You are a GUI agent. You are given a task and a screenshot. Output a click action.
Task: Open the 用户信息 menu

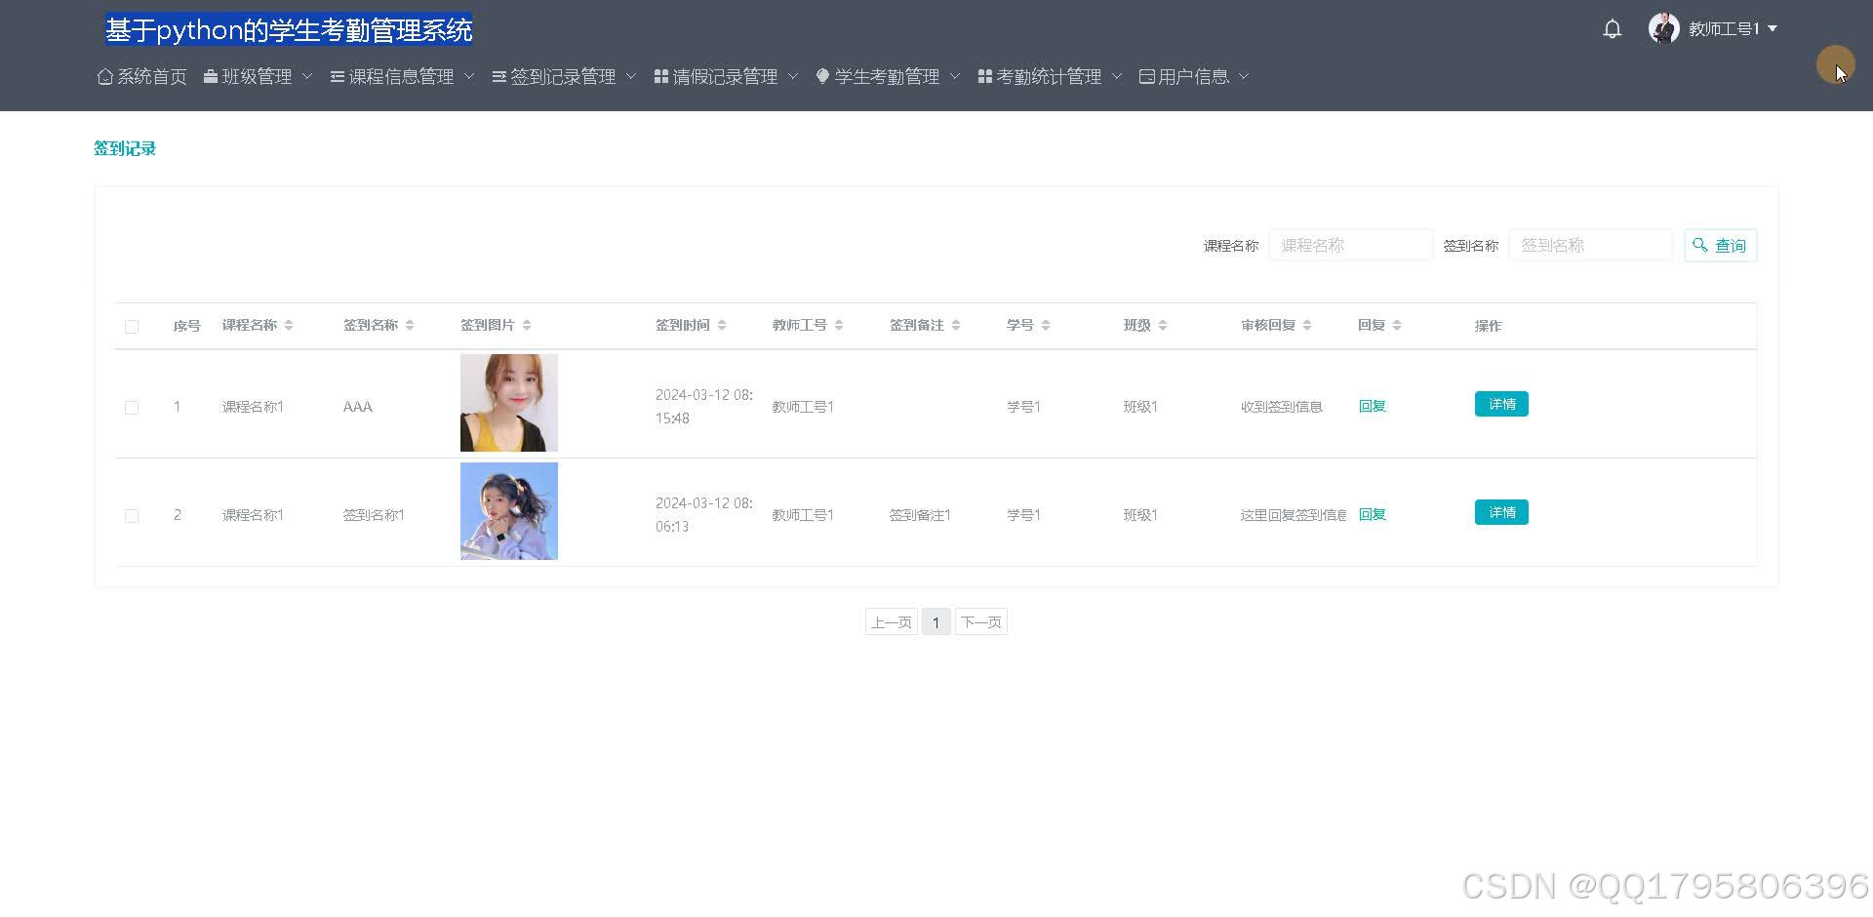[x=1194, y=76]
